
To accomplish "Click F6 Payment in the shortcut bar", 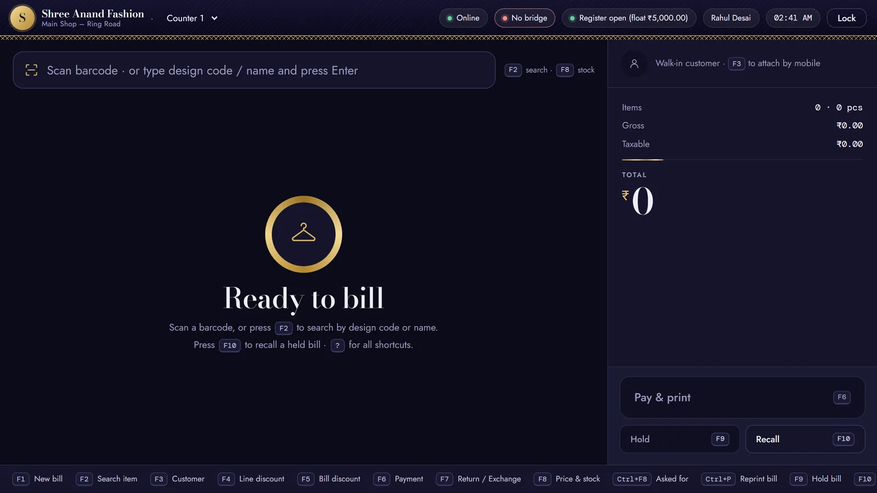I will (398, 479).
